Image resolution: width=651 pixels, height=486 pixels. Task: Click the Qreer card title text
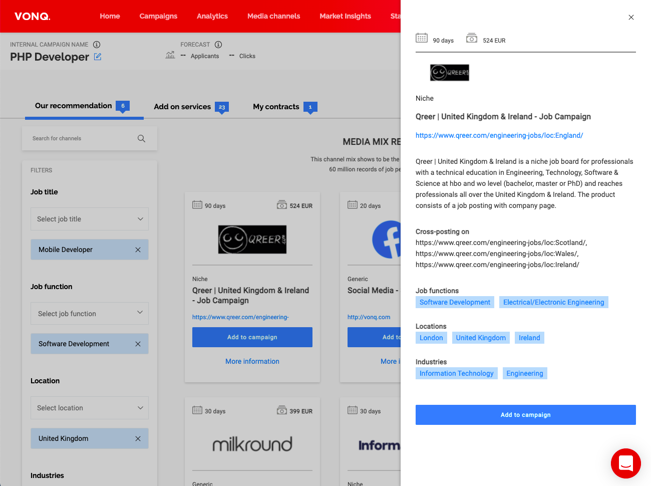(250, 295)
